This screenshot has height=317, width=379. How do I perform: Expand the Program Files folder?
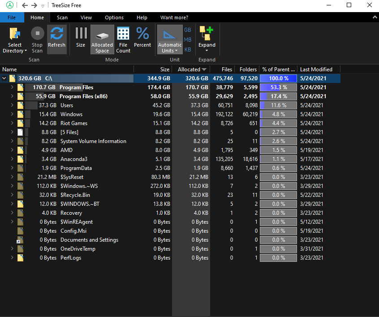tap(12, 87)
